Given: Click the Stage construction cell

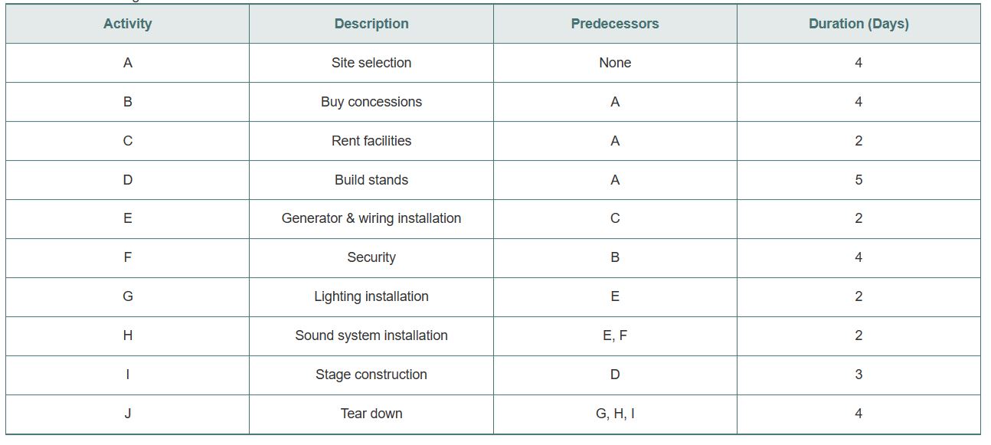Looking at the screenshot, I should point(371,375).
